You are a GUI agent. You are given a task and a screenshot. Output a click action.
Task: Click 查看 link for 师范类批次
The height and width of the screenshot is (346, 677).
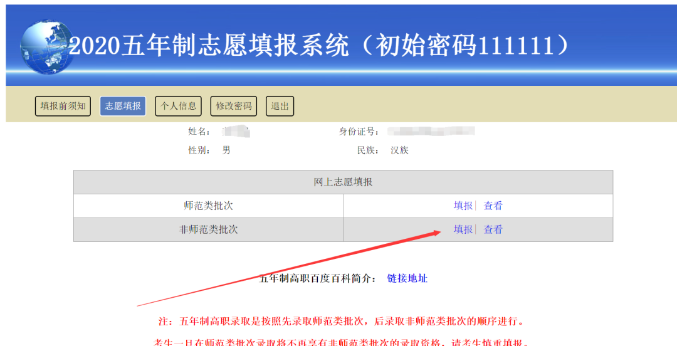pyautogui.click(x=493, y=206)
